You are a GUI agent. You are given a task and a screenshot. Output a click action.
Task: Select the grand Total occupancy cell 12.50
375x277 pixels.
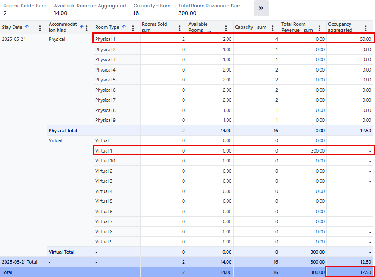point(350,272)
